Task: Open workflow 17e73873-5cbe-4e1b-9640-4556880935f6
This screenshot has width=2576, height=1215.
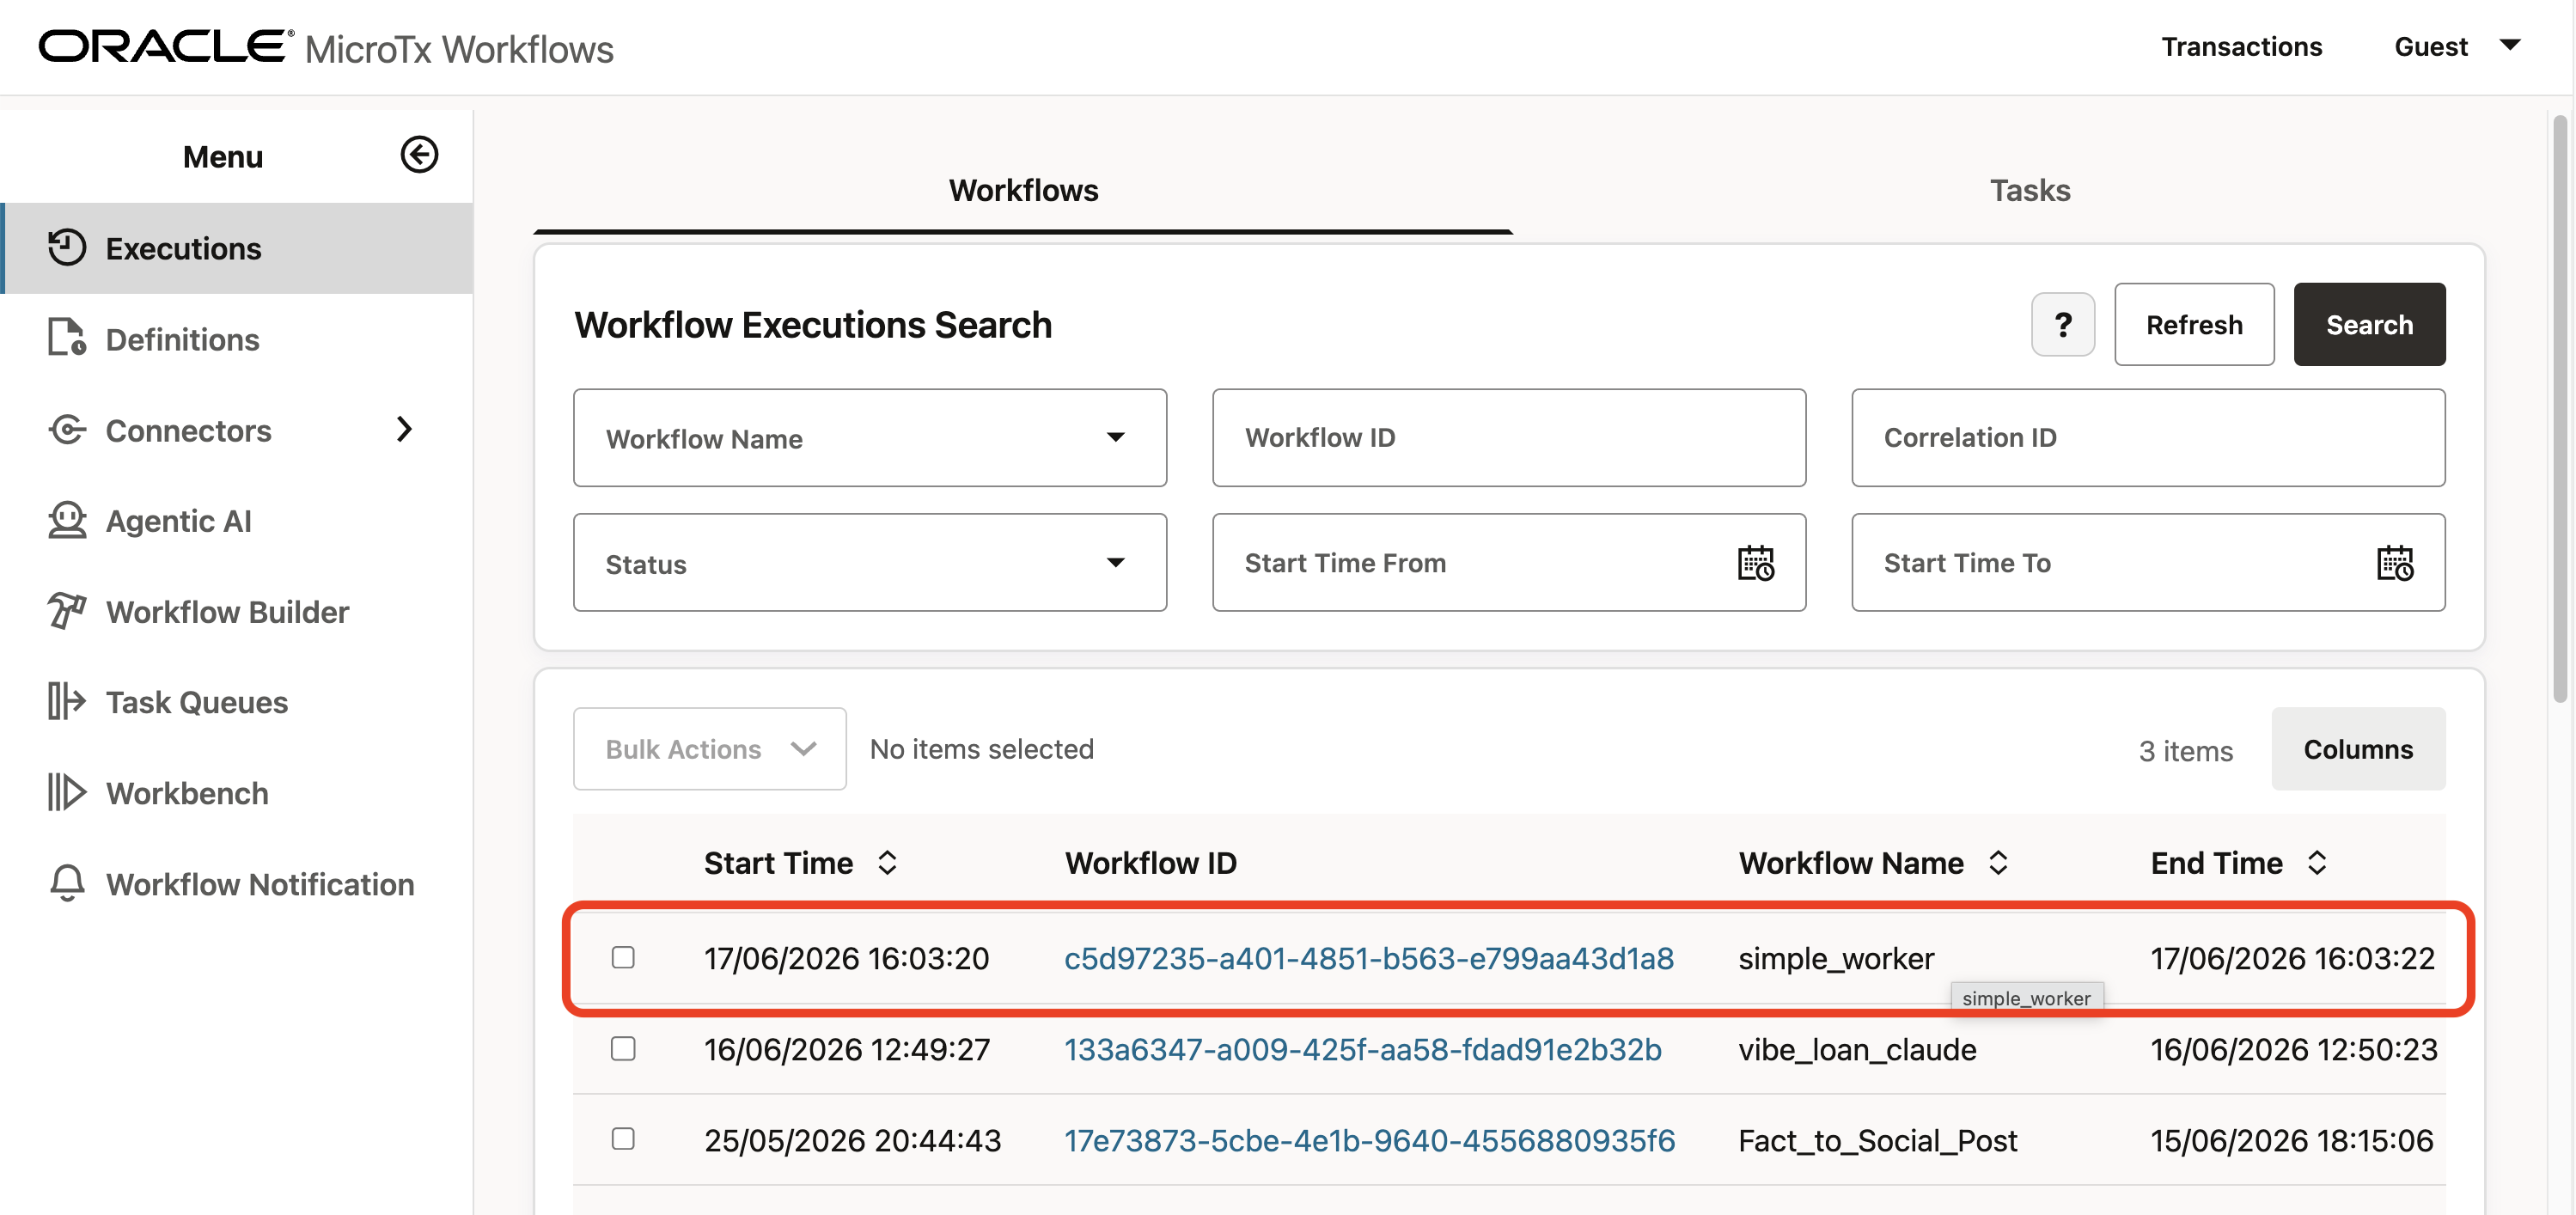Action: pos(1369,1140)
